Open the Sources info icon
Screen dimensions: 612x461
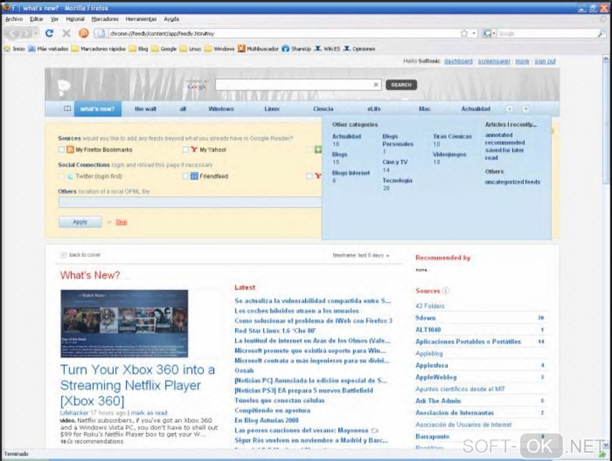pos(446,291)
